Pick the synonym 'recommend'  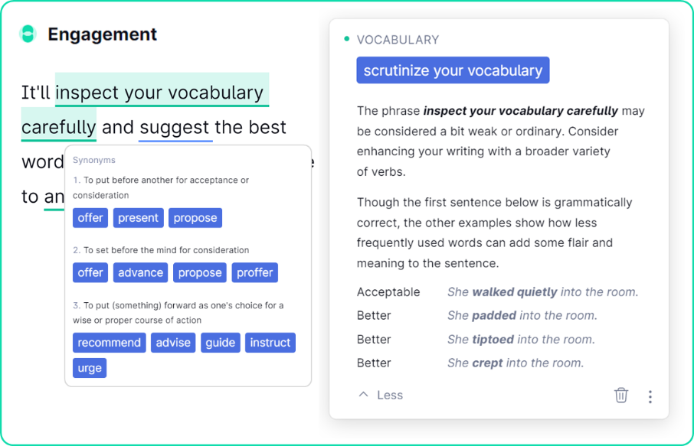109,343
